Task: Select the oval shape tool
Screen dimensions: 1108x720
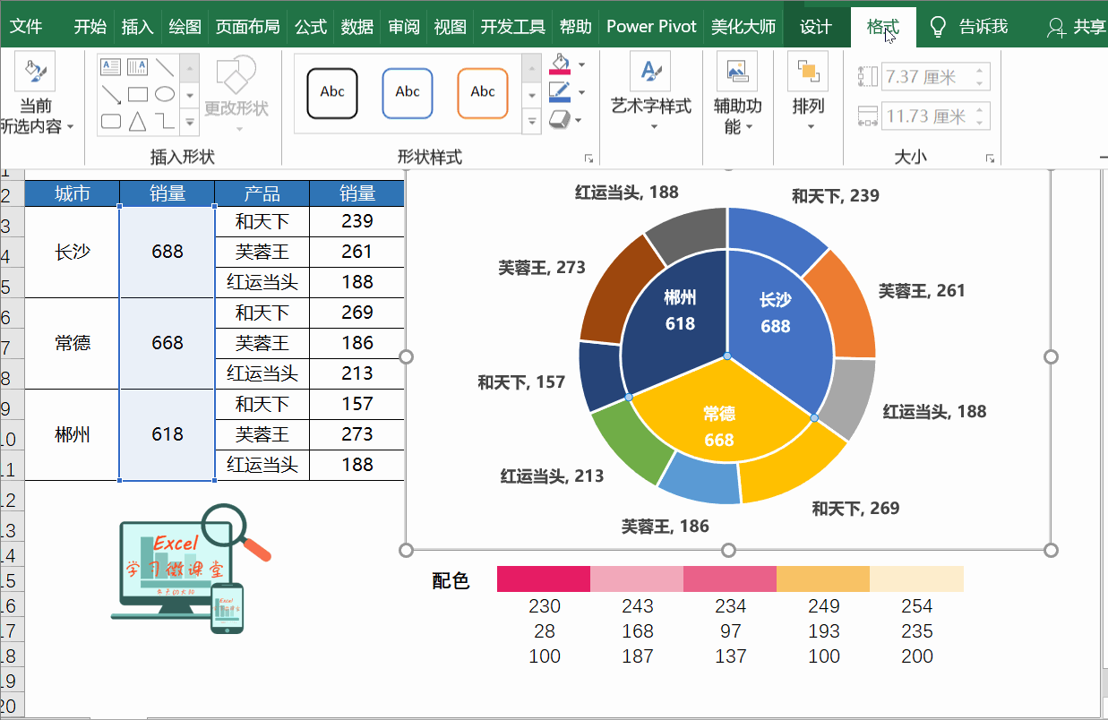Action: tap(165, 93)
